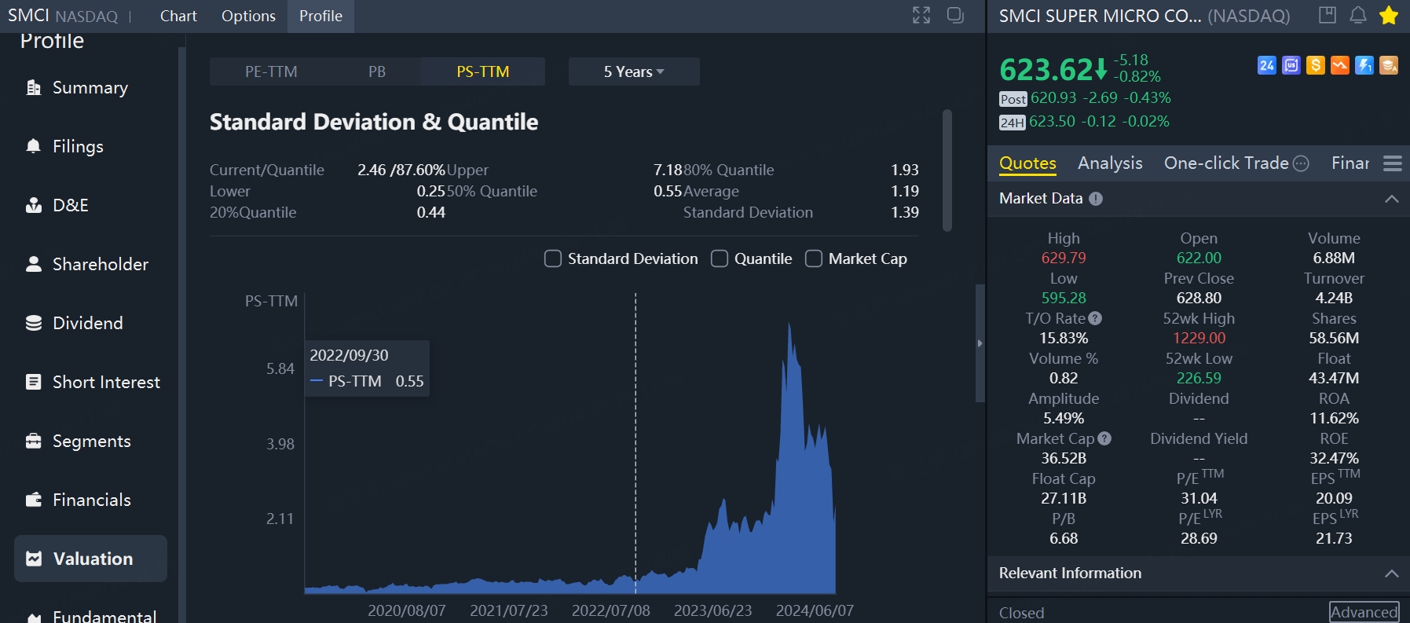Click the Market Cap value 36.52B

tap(1064, 458)
